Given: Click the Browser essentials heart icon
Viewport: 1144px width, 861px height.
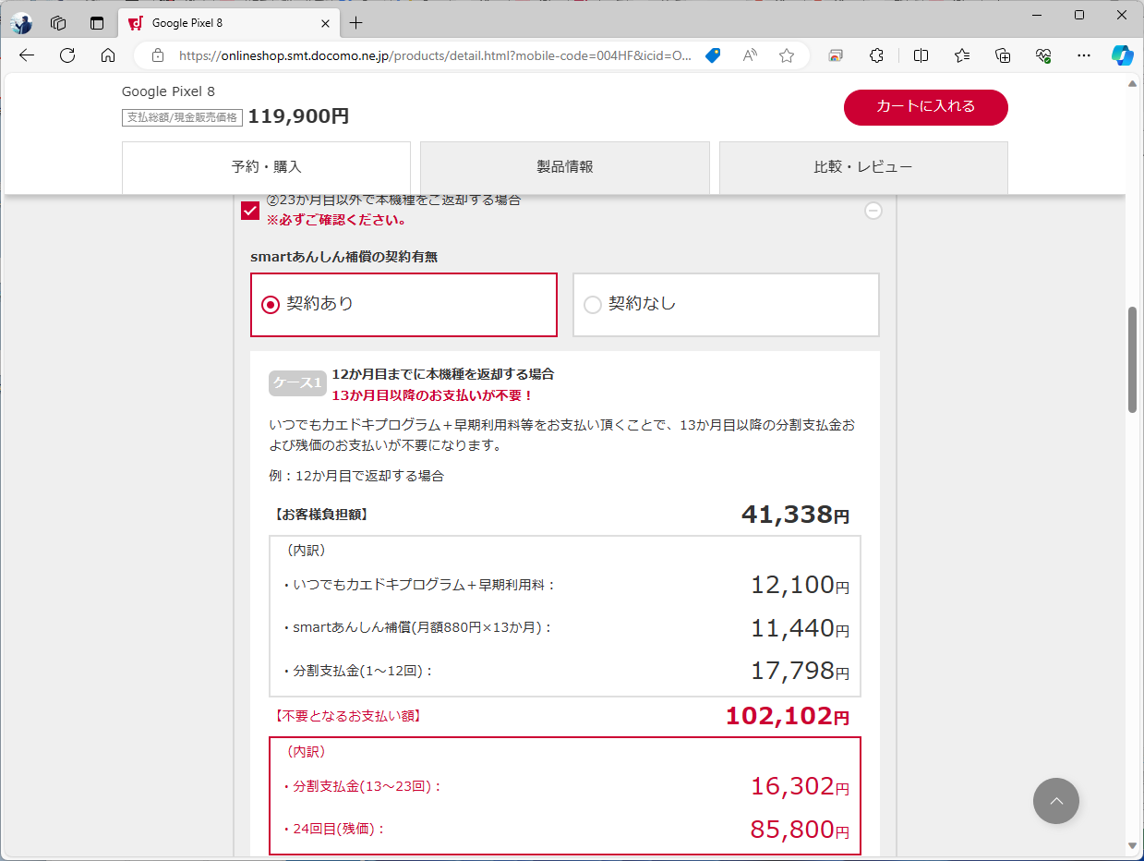Looking at the screenshot, I should click(x=1042, y=55).
